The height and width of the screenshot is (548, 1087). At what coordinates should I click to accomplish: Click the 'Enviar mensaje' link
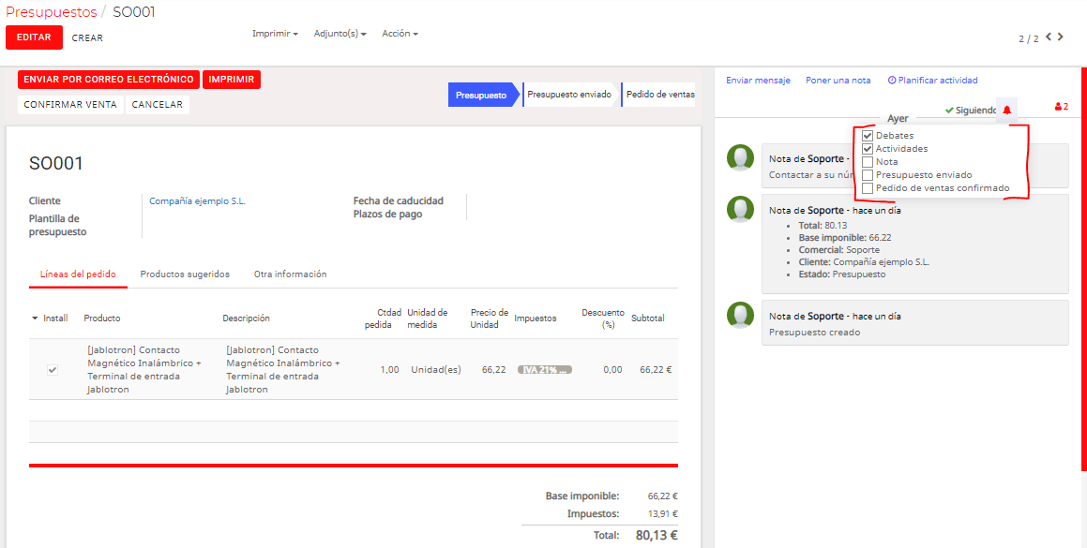click(x=759, y=81)
